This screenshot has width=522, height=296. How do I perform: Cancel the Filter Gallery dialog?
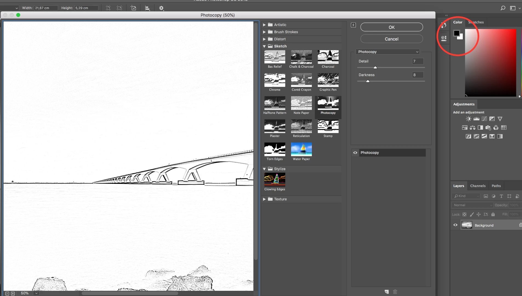[392, 39]
